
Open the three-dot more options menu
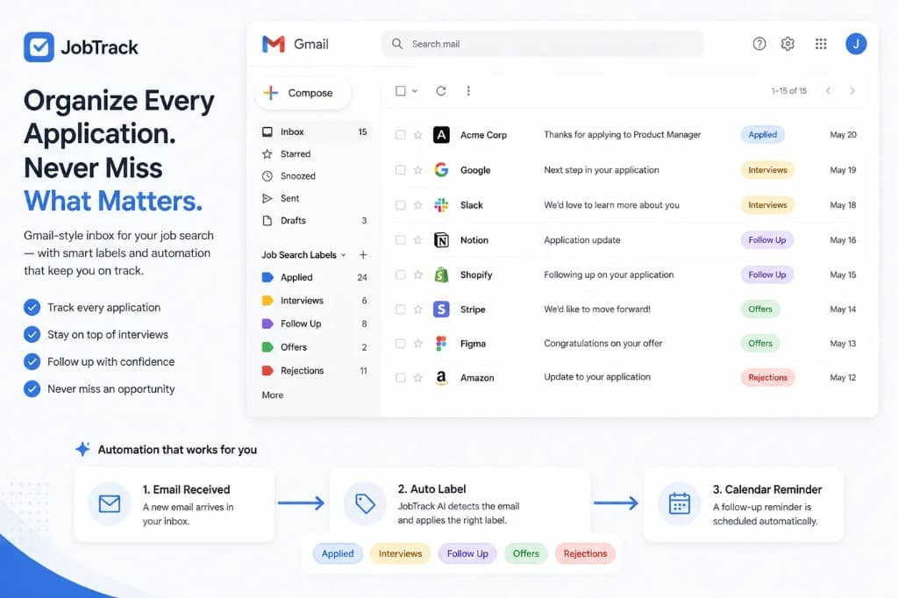(x=468, y=91)
